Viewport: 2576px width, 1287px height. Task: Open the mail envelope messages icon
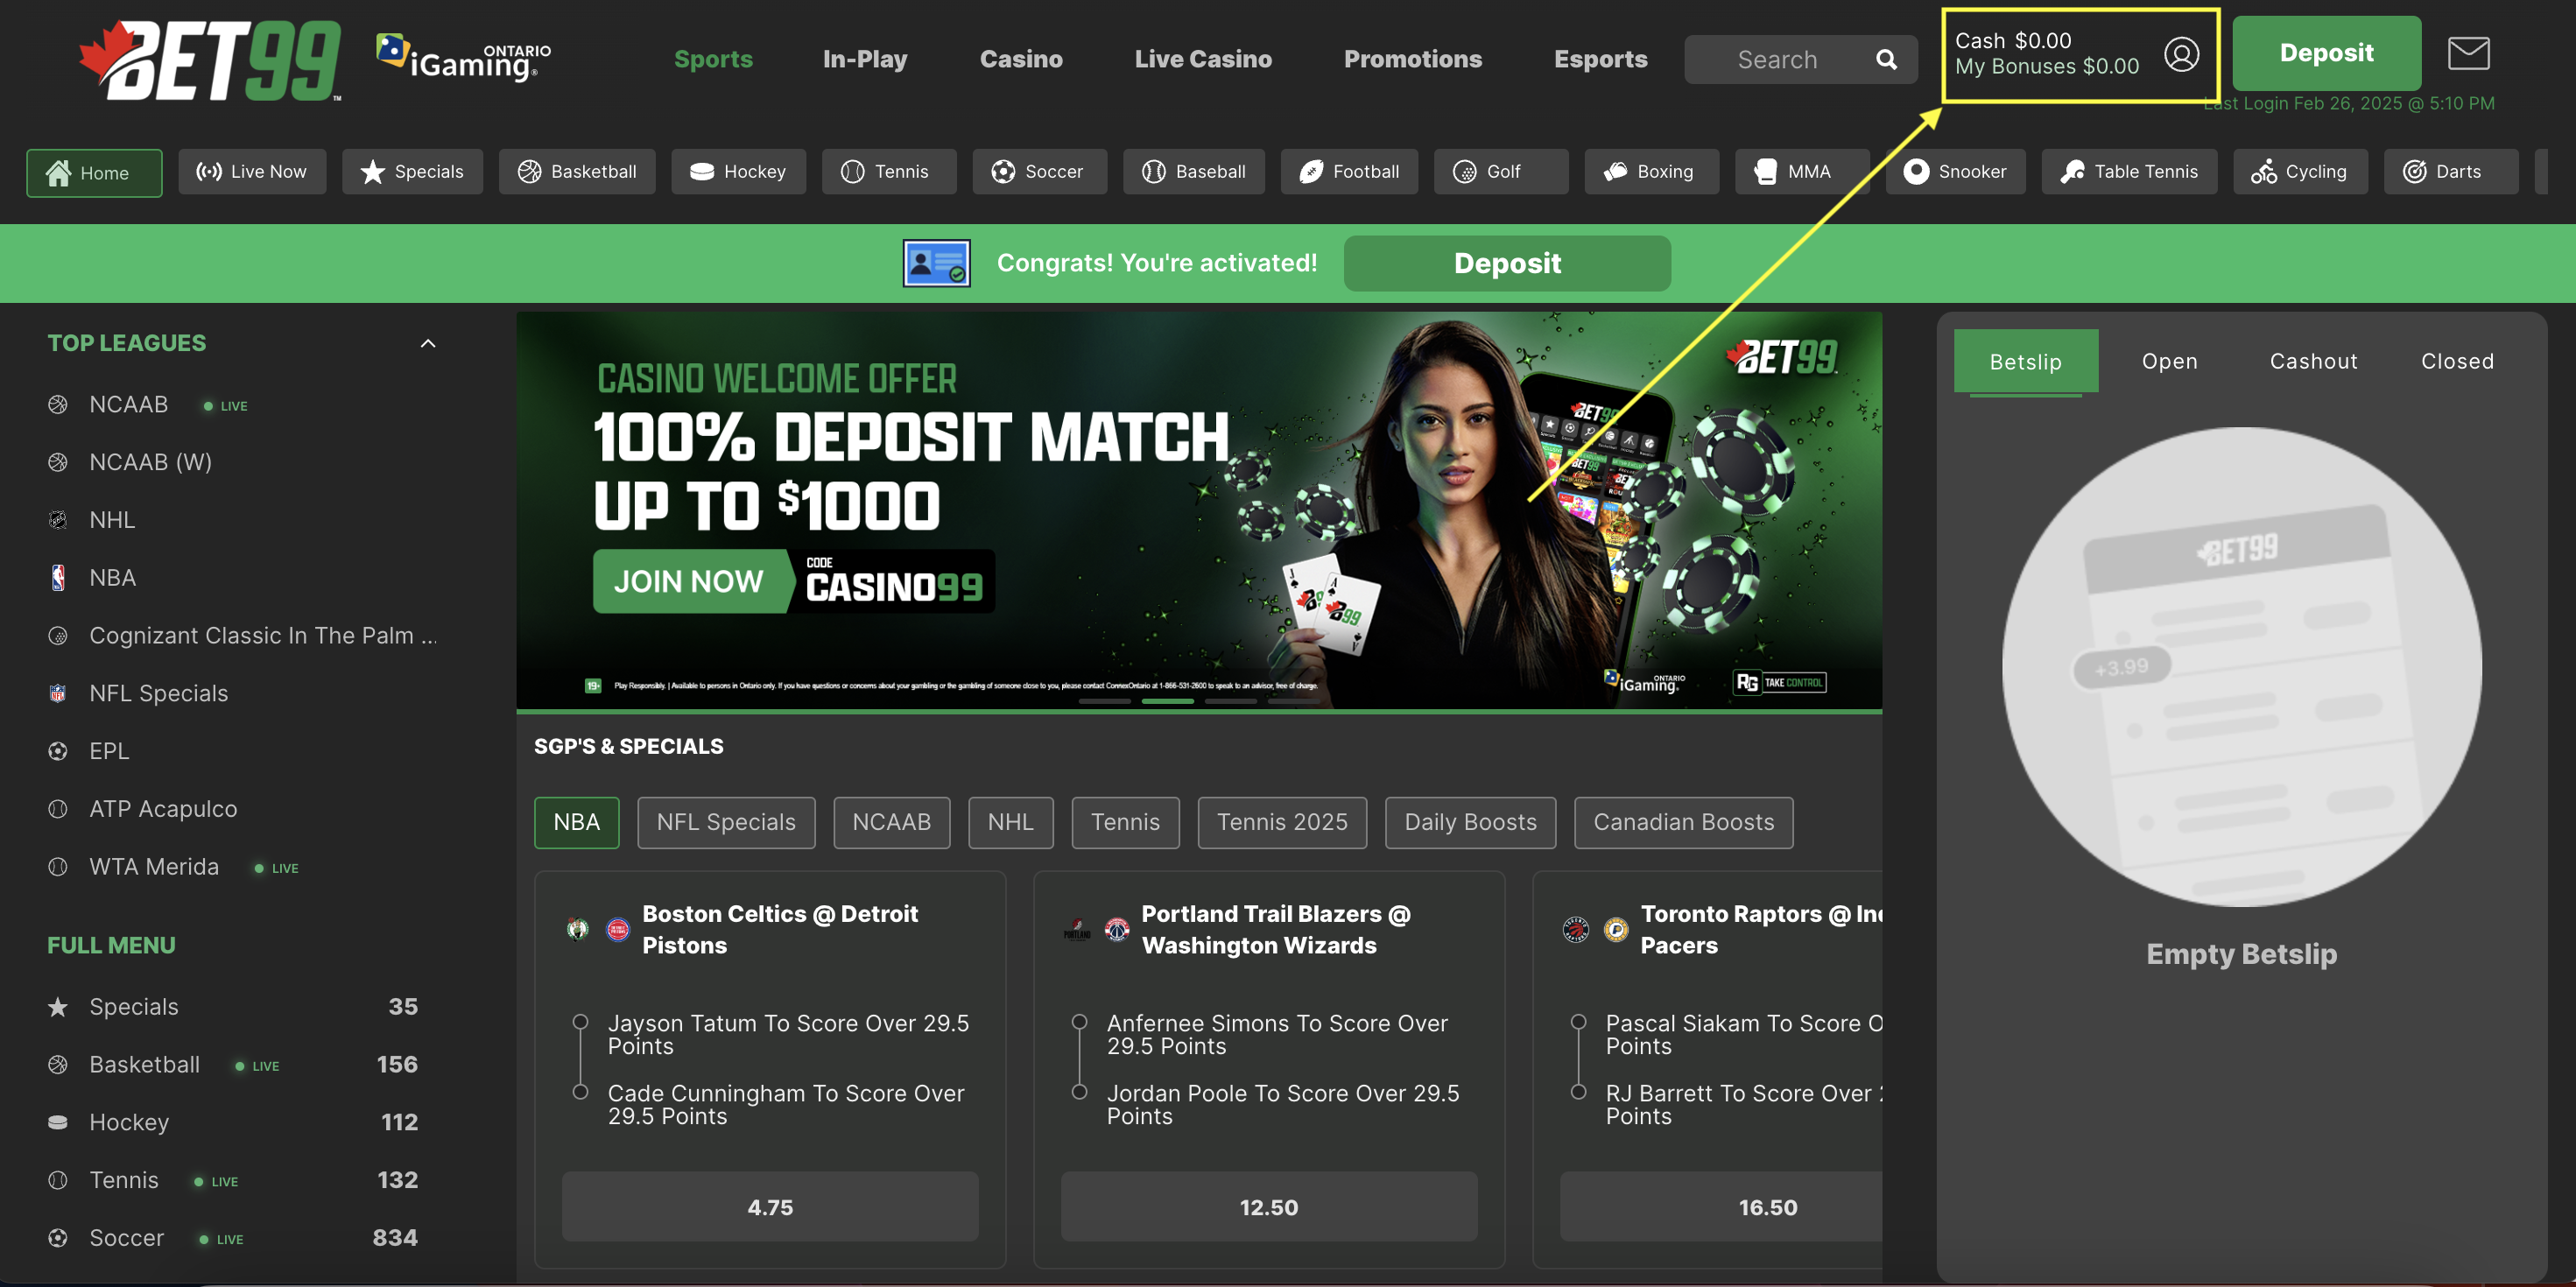coord(2468,53)
